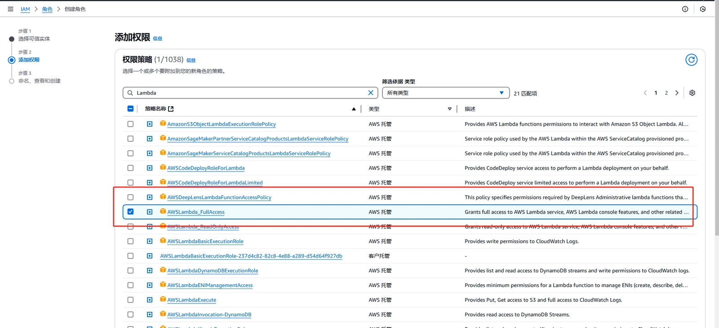Image resolution: width=719 pixels, height=328 pixels.
Task: Jump to results page 2
Action: [x=666, y=93]
